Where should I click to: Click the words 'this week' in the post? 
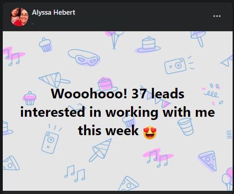108,131
